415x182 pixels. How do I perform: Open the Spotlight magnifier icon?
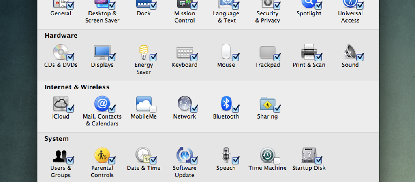(308, 4)
